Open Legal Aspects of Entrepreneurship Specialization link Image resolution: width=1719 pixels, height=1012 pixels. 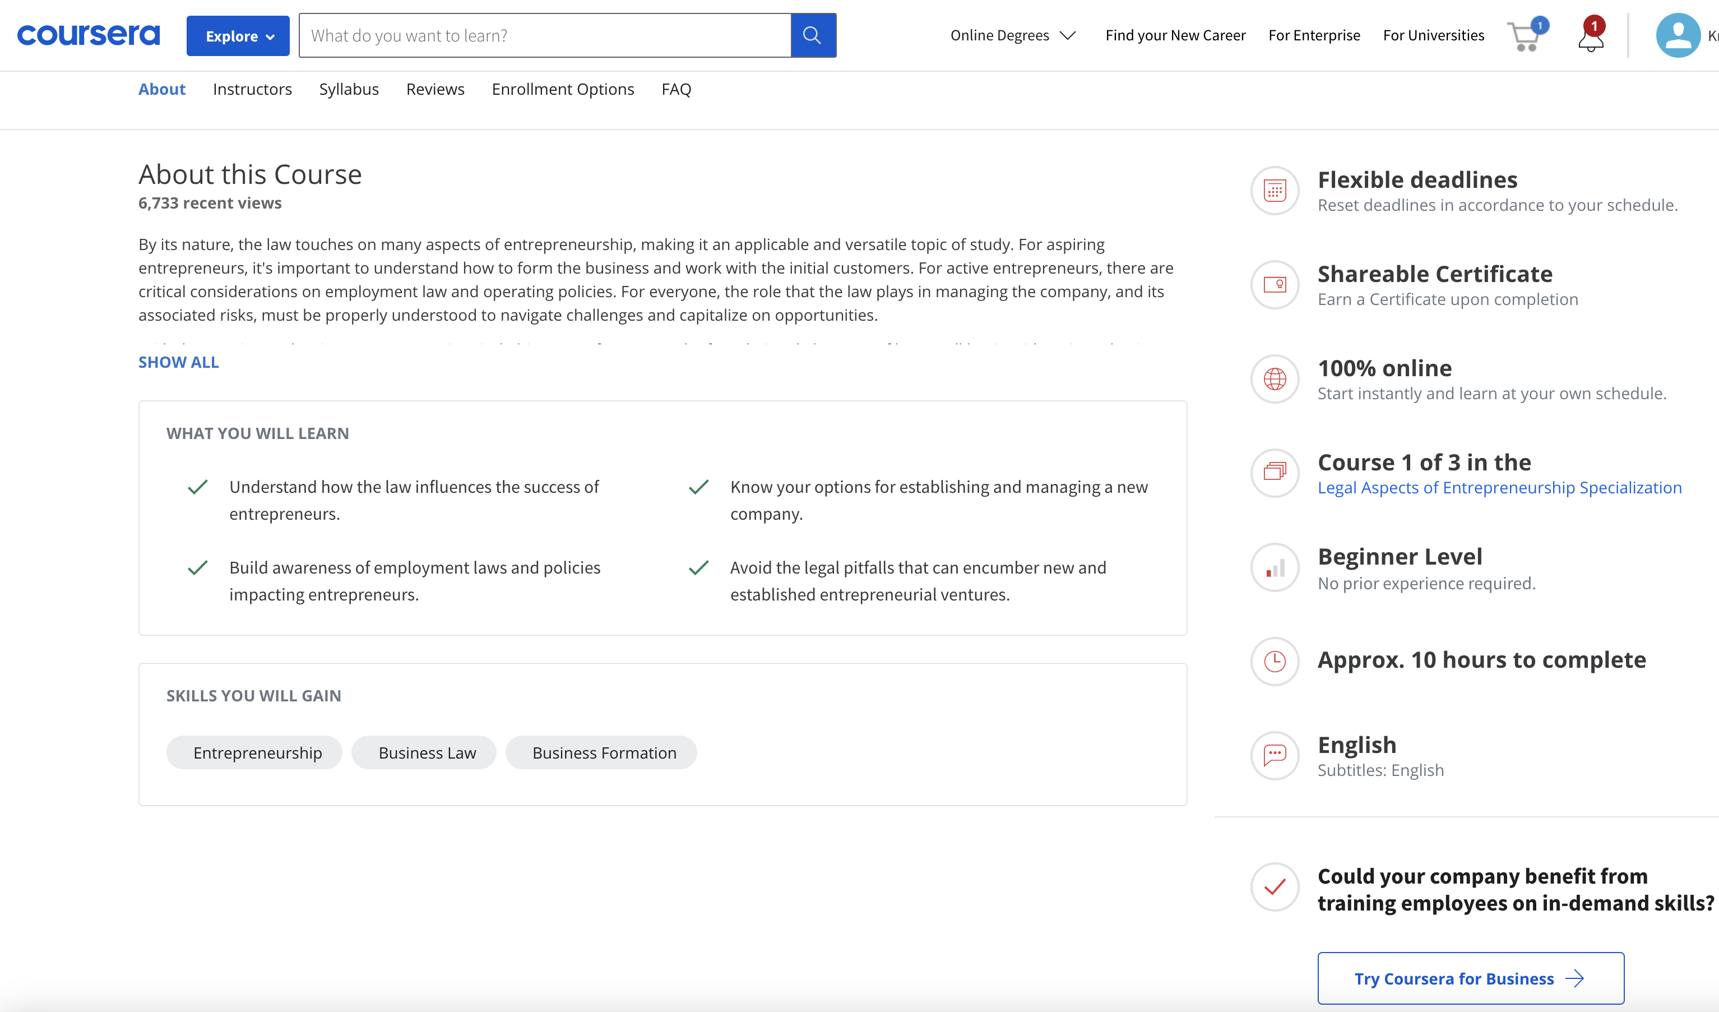(x=1499, y=488)
